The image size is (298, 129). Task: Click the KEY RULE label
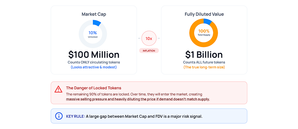coord(76,116)
